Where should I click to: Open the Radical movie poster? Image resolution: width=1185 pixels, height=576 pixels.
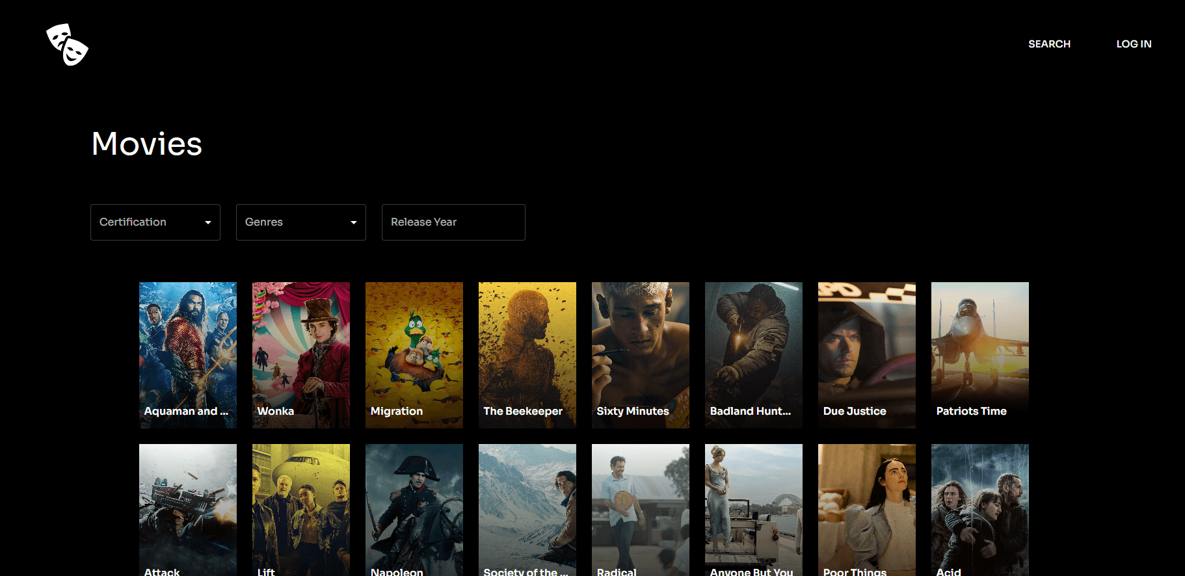pyautogui.click(x=641, y=510)
